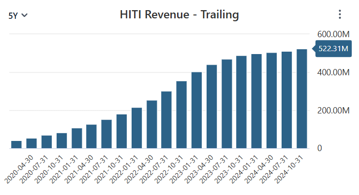Select the 2024-04-30 revenue bar
The width and height of the screenshot is (359, 195).
(x=271, y=101)
